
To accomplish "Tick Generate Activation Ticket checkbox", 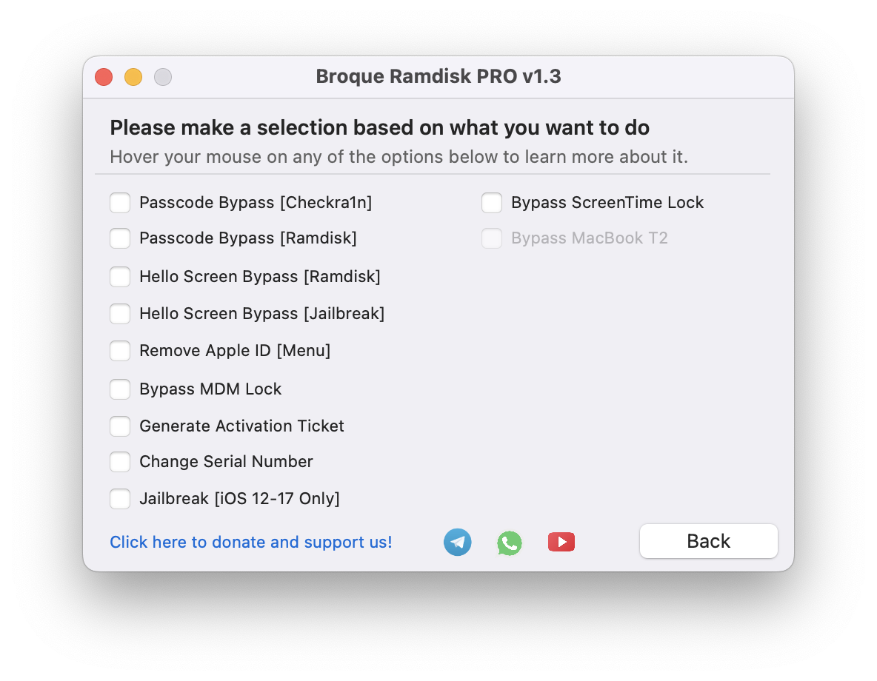I will coord(120,426).
